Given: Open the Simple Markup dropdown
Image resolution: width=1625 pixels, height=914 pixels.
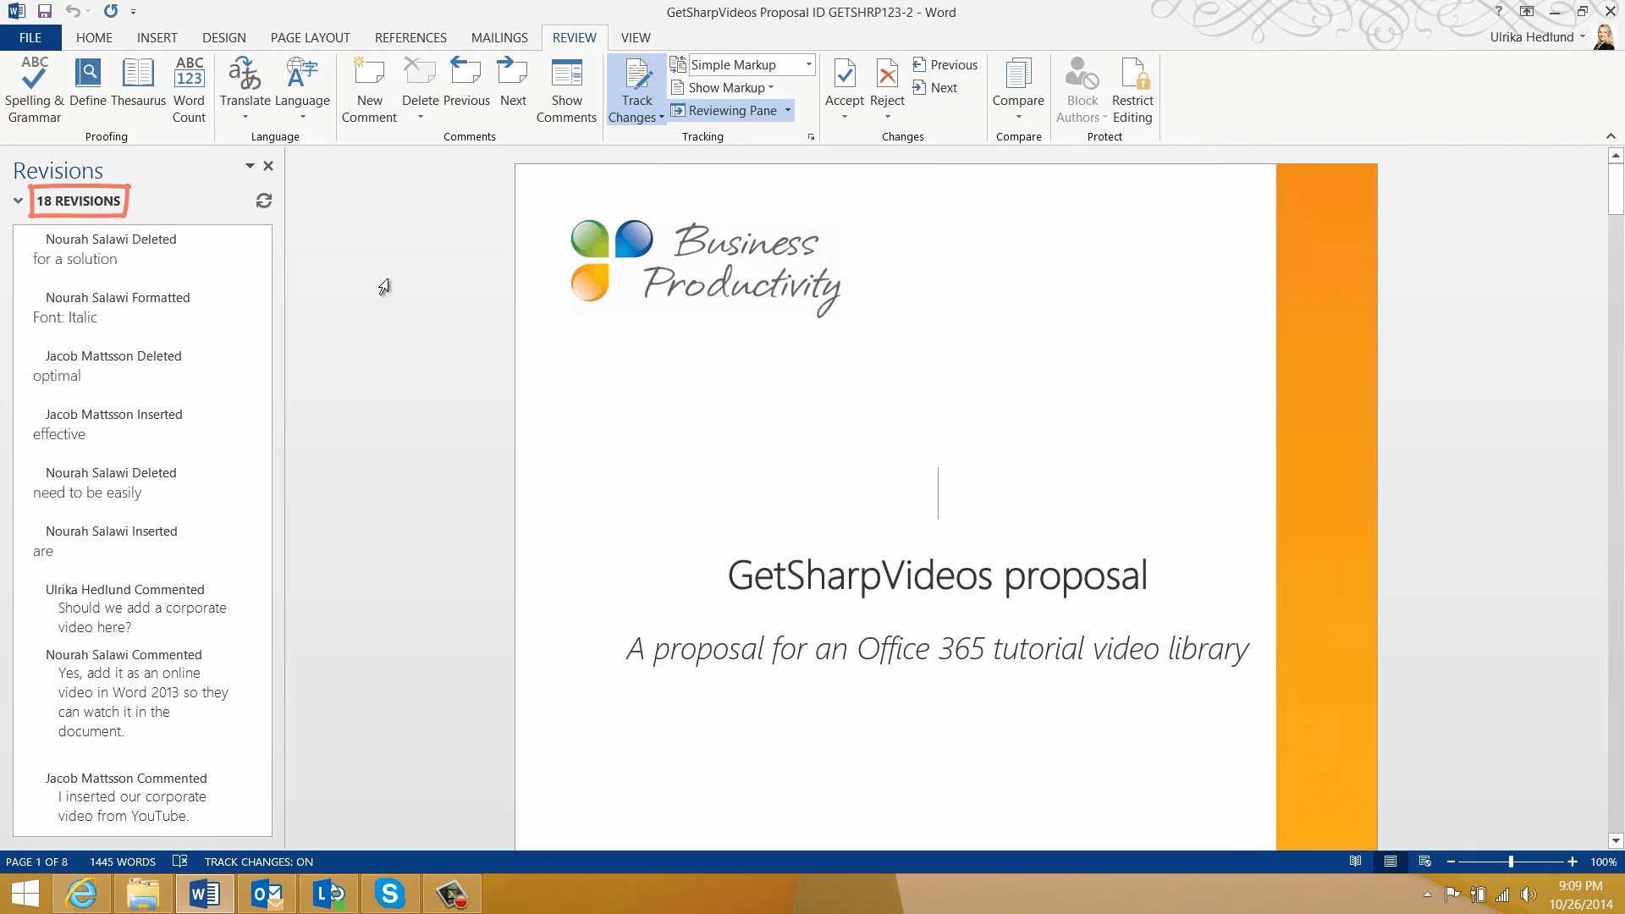Looking at the screenshot, I should [808, 64].
